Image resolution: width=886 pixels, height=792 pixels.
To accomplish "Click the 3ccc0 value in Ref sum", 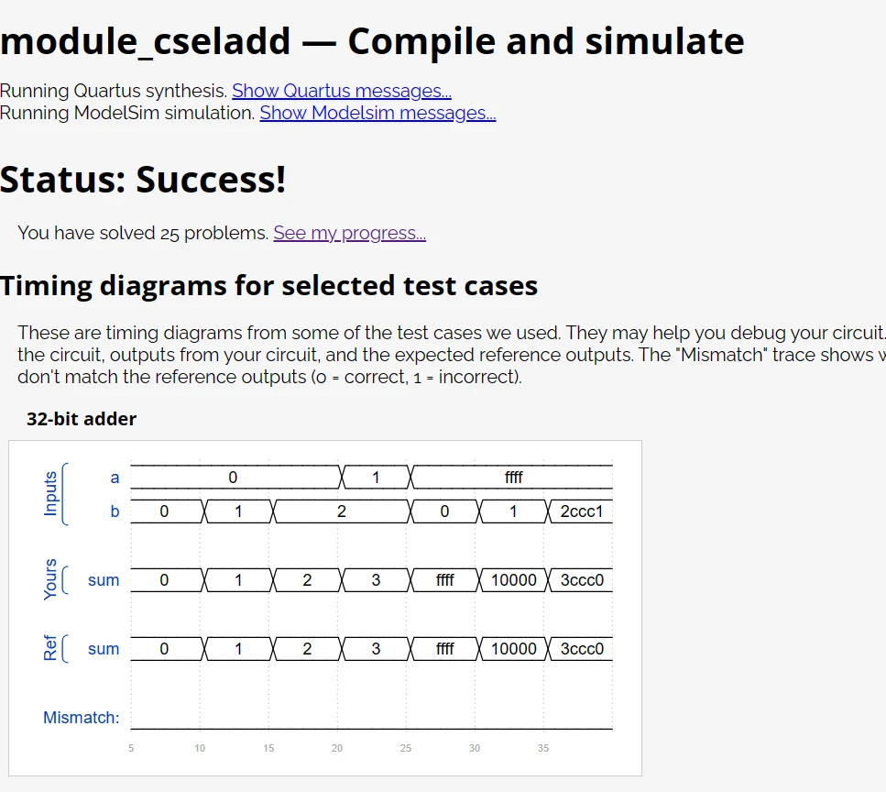I will (x=582, y=649).
